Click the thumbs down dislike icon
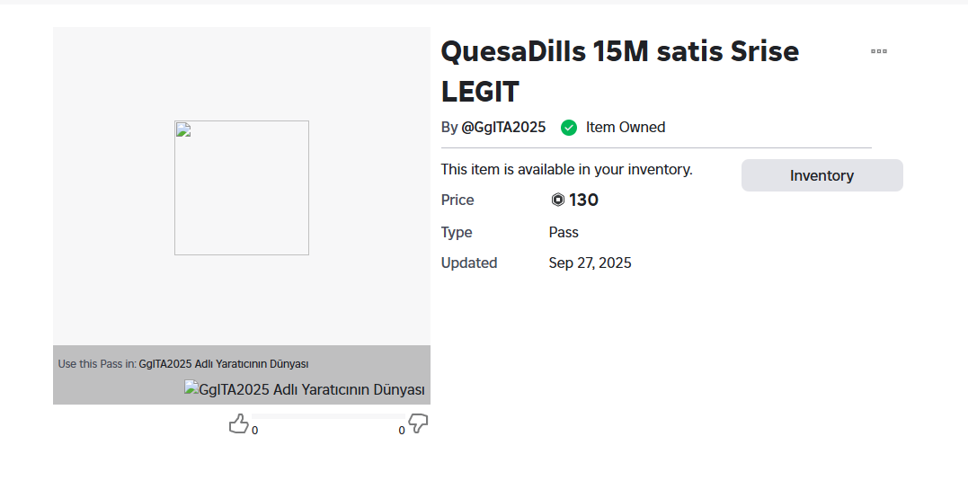The height and width of the screenshot is (481, 968). pyautogui.click(x=418, y=423)
